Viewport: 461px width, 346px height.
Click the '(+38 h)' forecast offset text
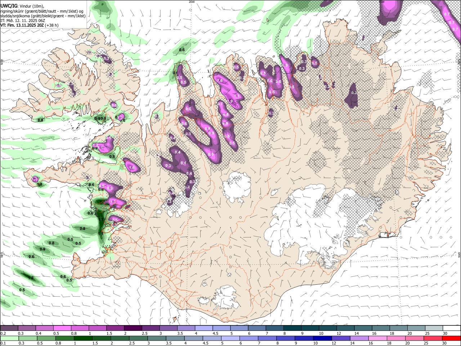52,25
